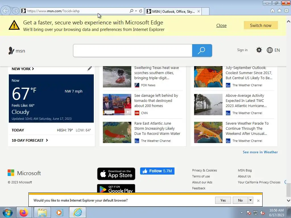Open the IE Tools gear icon
Viewport: 291px width, 218px height.
click(286, 11)
